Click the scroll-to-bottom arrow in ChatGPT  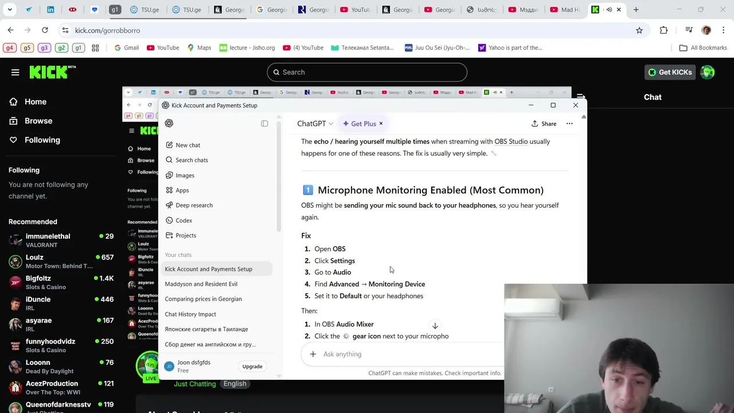tap(435, 326)
